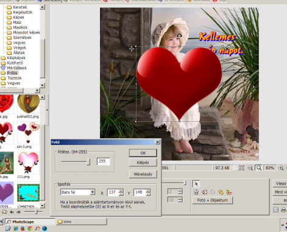Toggle the transparency checkerboard background icon
This screenshot has height=232, width=287.
(x=235, y=168)
